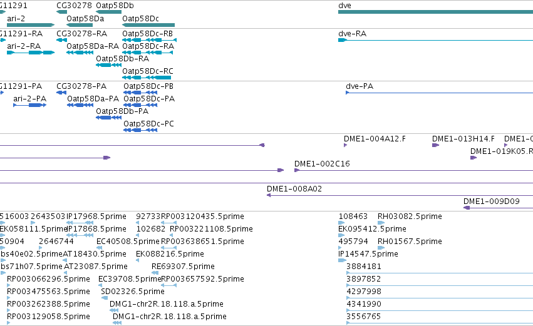Select the RH01567.5prime EST label
The image size is (533, 326).
410,242
